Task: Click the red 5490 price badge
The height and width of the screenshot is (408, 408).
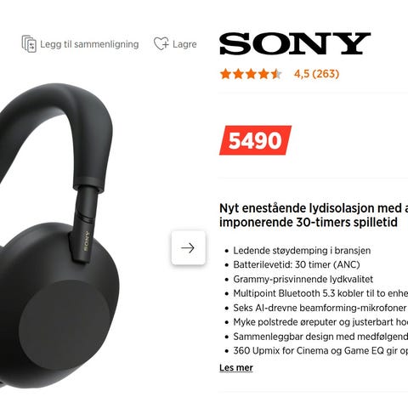Action: [255, 140]
